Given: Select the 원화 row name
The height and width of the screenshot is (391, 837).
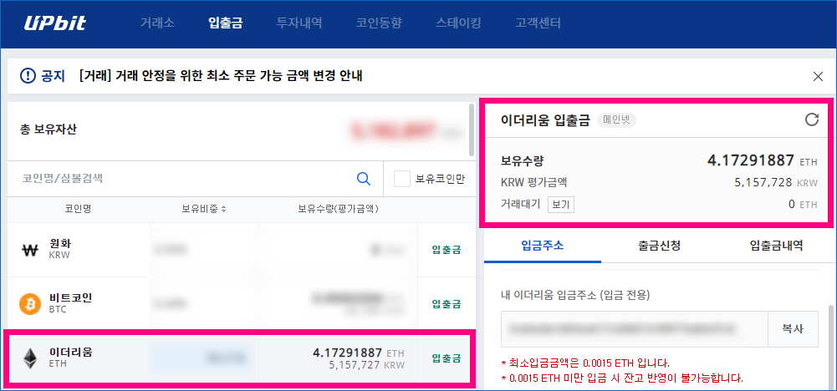Looking at the screenshot, I should point(60,243).
